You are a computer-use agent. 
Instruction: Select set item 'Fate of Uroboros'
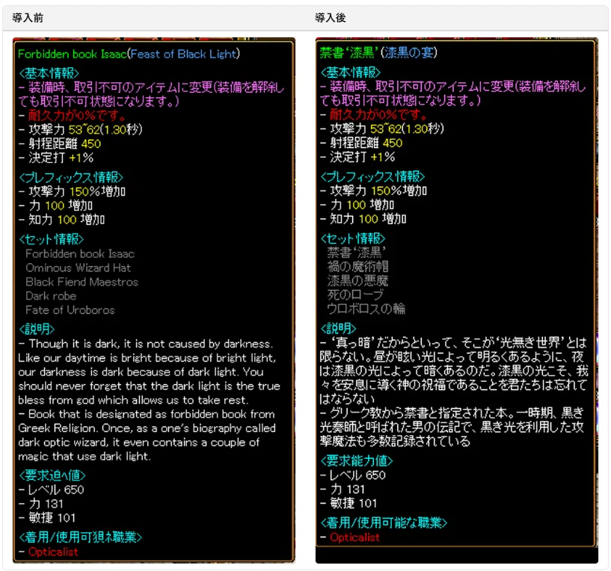[x=70, y=310]
